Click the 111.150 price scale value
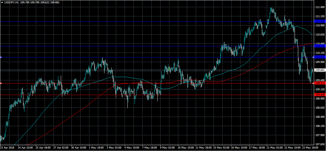The width and height of the screenshot is (326, 151). [x=320, y=16]
